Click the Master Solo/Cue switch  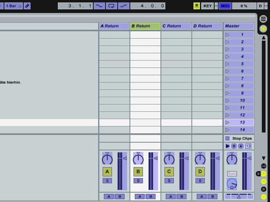(x=232, y=174)
